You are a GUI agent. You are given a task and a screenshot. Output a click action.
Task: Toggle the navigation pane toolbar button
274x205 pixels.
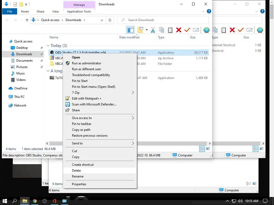point(130,30)
